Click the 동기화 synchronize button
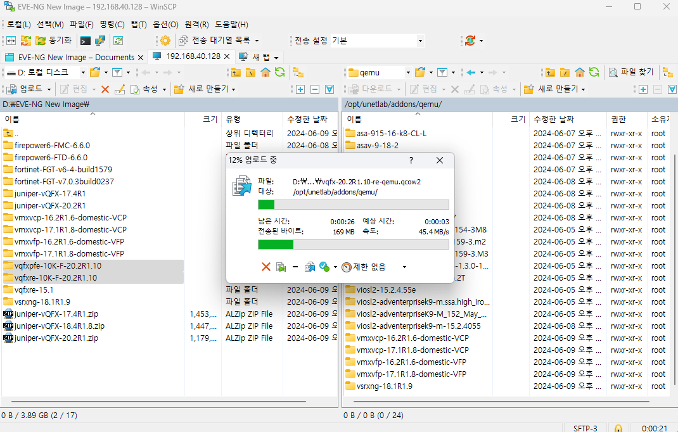Screen dimensions: 678x432 pos(54,41)
